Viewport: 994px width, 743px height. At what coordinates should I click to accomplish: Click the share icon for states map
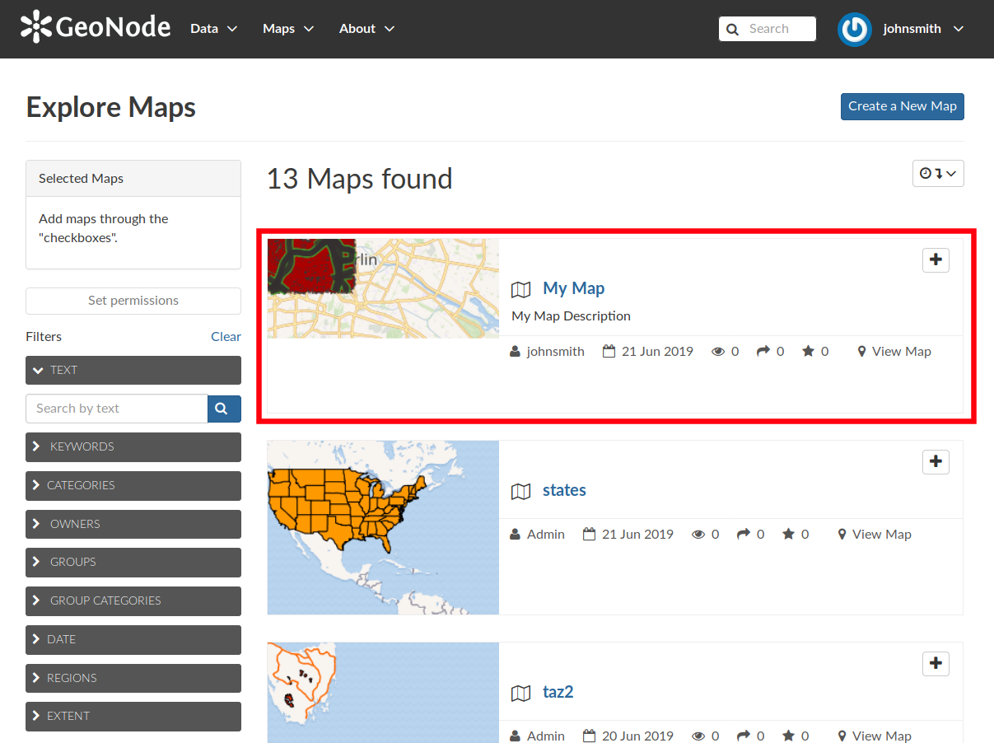744,534
